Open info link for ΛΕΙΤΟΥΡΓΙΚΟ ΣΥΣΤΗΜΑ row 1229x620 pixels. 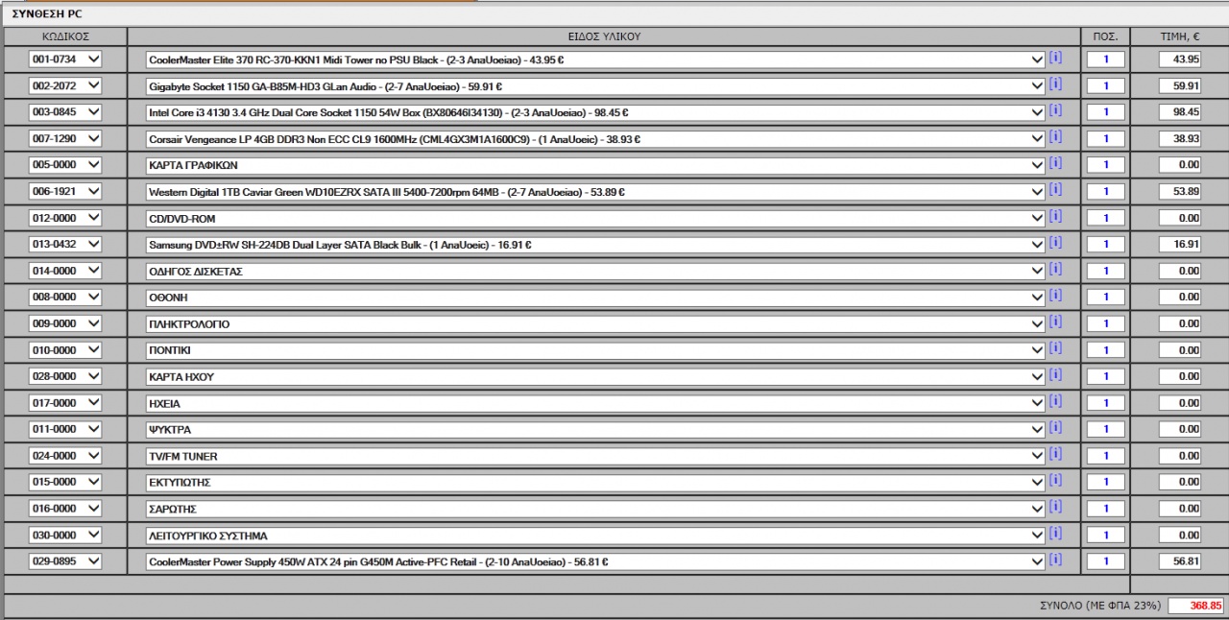(1055, 533)
